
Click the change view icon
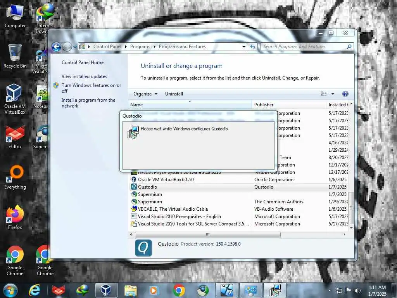pyautogui.click(x=324, y=94)
